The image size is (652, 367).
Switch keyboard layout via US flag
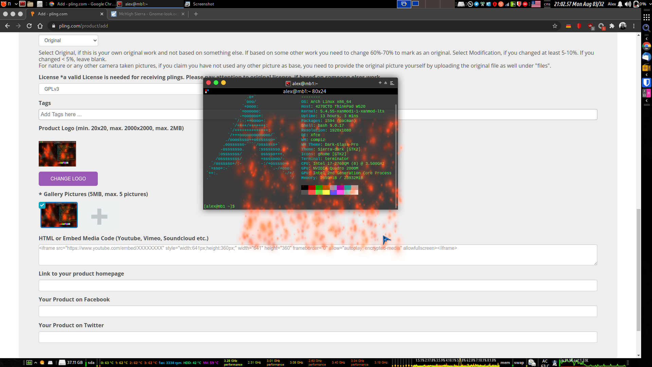pyautogui.click(x=536, y=4)
